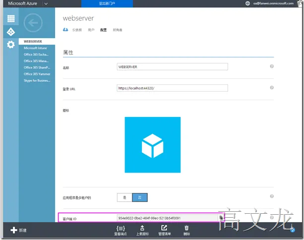
Task: Click the Microsoft Azure logo text
Action: [22, 3]
